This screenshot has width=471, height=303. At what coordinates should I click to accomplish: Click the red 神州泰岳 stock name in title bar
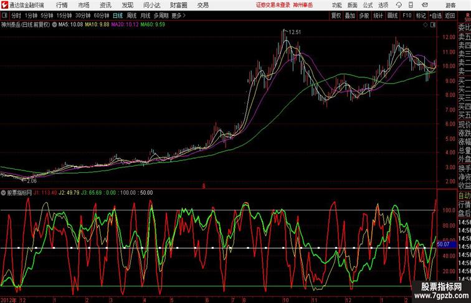point(303,5)
